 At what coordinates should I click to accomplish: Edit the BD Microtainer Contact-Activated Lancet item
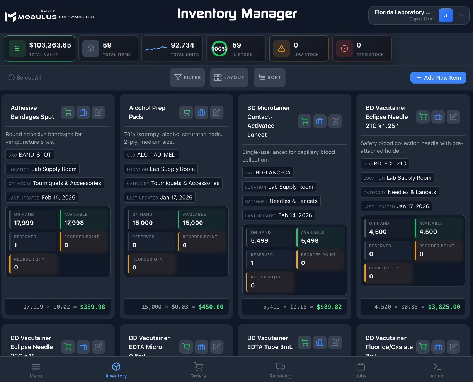(335, 121)
